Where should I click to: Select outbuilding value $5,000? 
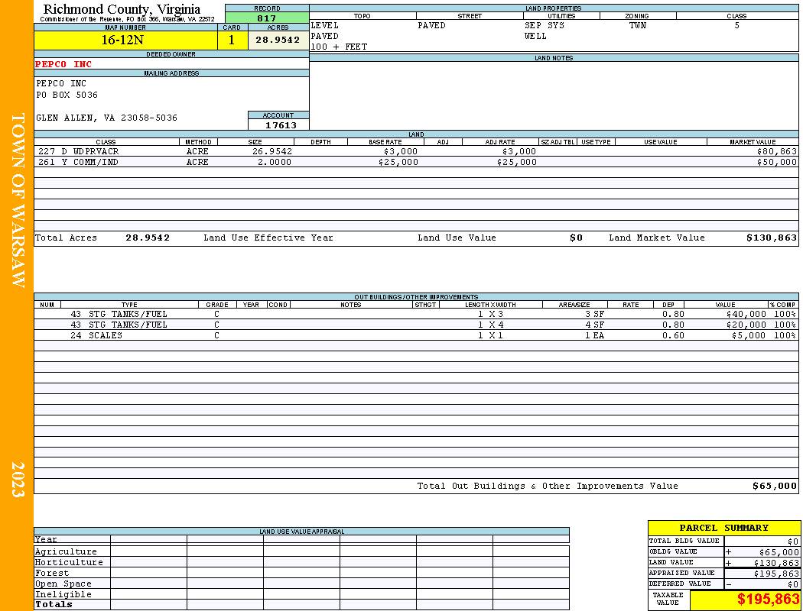pos(749,335)
